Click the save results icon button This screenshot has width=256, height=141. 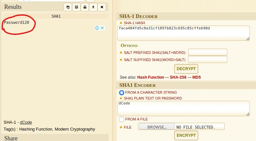pyautogui.click(x=76, y=7)
